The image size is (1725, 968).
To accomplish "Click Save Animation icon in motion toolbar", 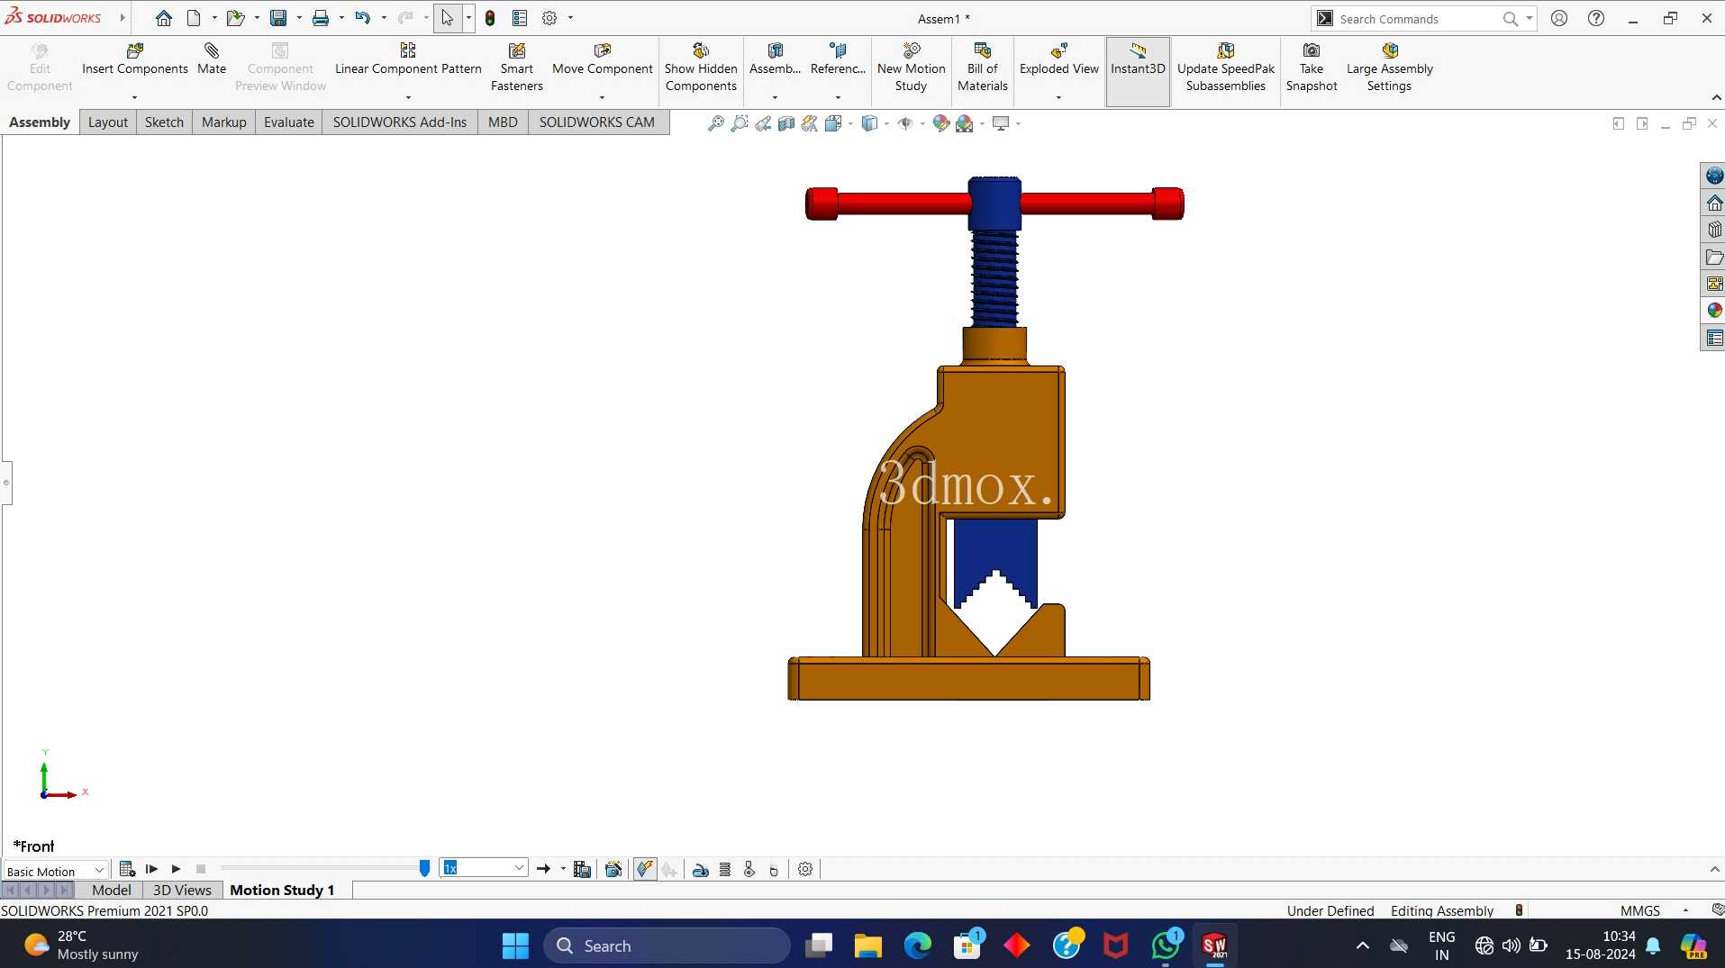I will [x=582, y=869].
